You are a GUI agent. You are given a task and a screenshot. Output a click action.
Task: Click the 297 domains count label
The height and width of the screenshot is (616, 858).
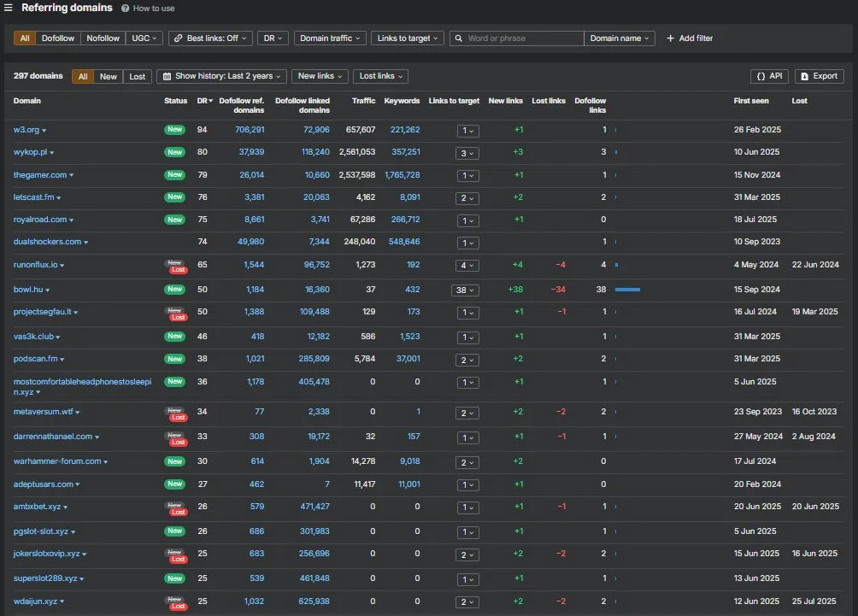[x=38, y=76]
